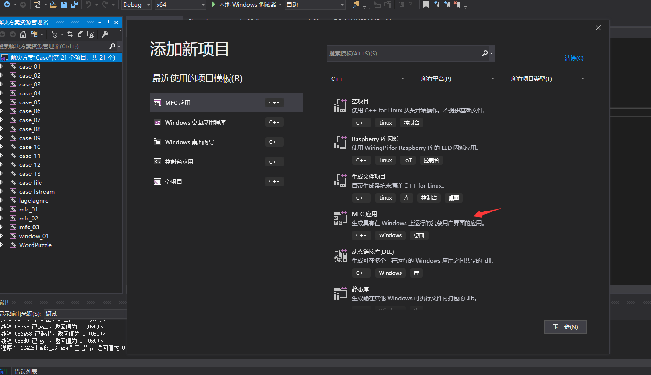Click the Undo toolbar icon

[x=89, y=5]
